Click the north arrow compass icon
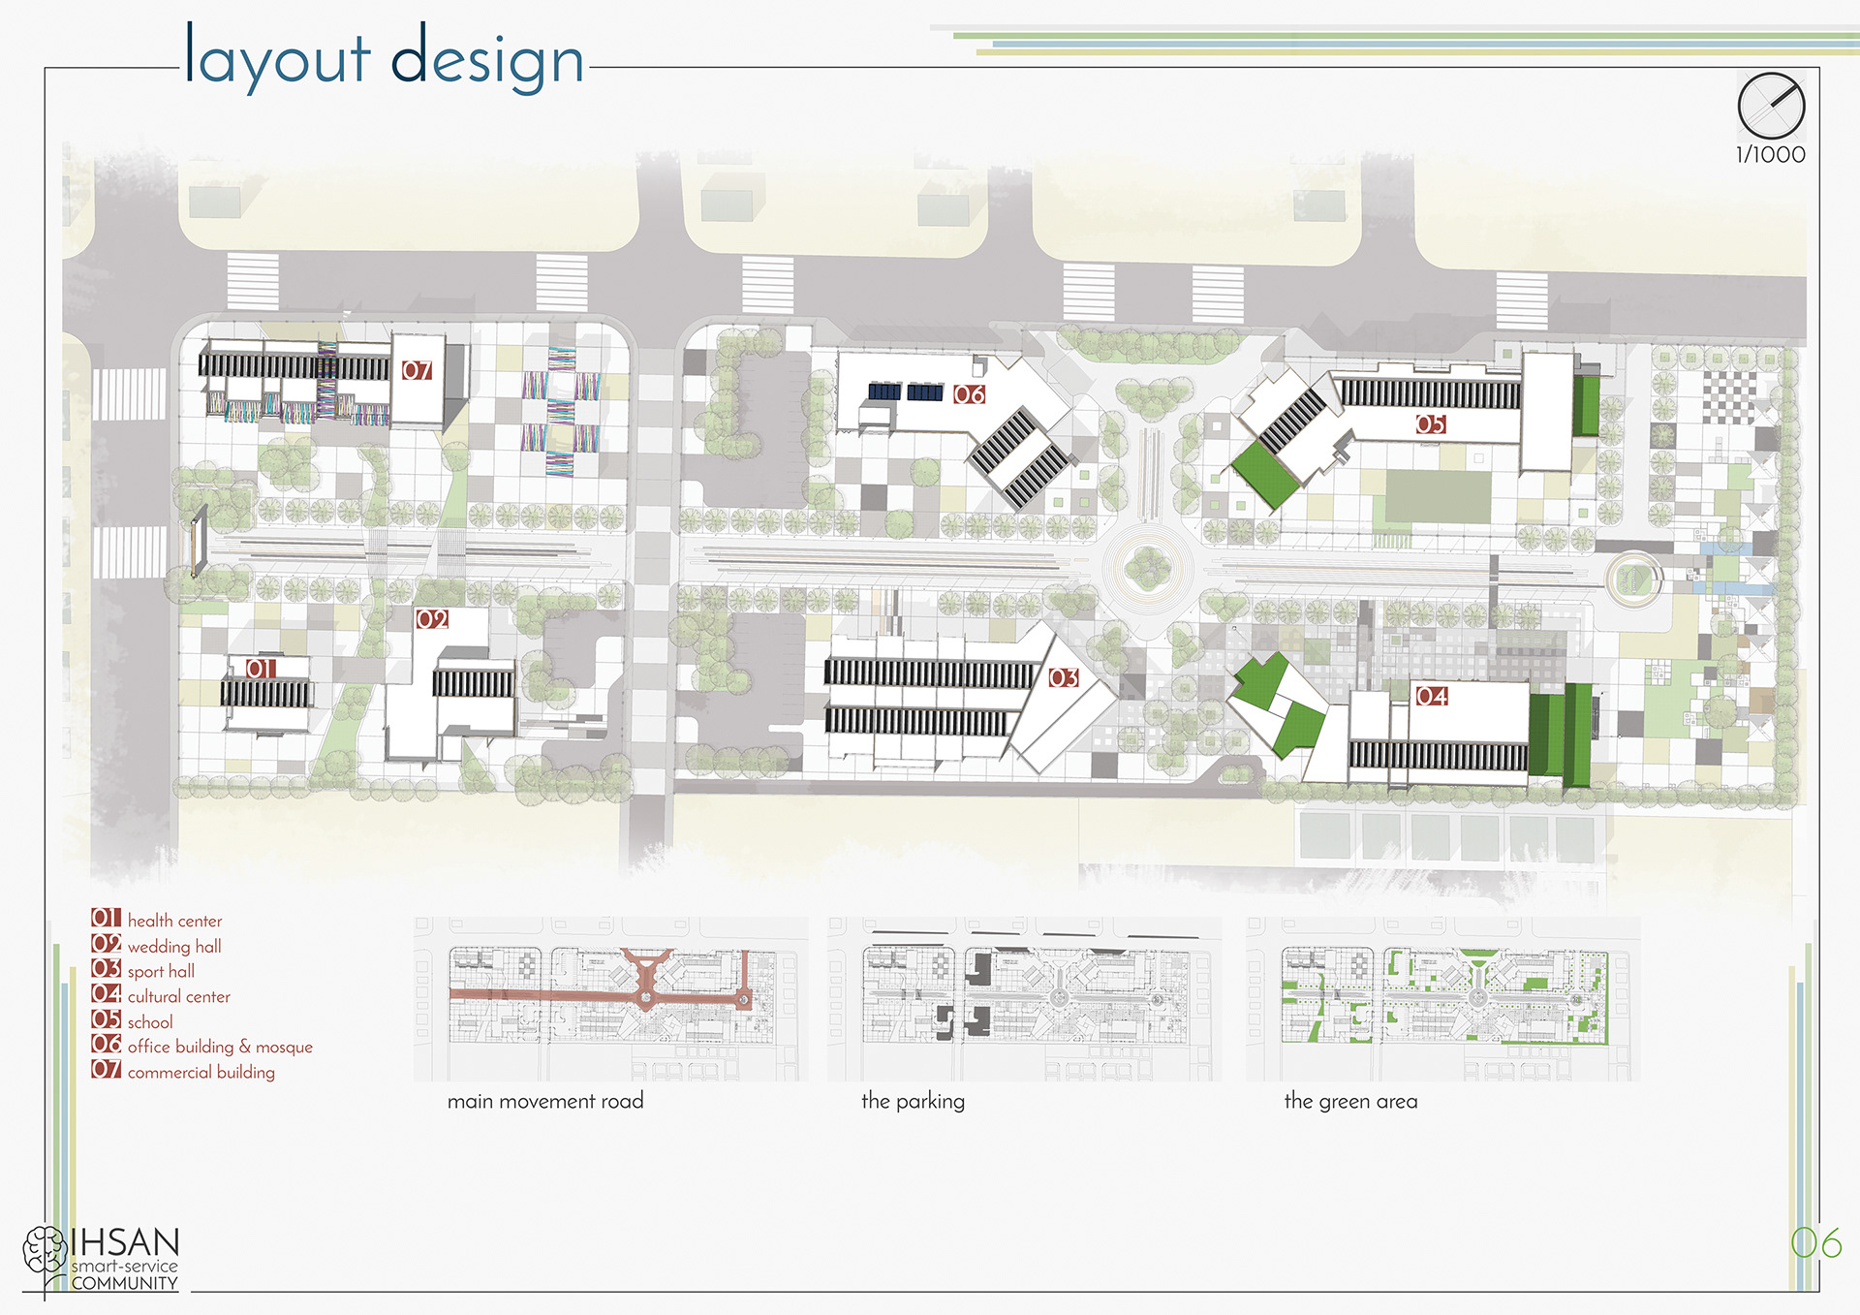The width and height of the screenshot is (1860, 1315). [x=1771, y=106]
